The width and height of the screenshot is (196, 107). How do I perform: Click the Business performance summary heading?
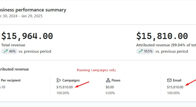pos(33,10)
